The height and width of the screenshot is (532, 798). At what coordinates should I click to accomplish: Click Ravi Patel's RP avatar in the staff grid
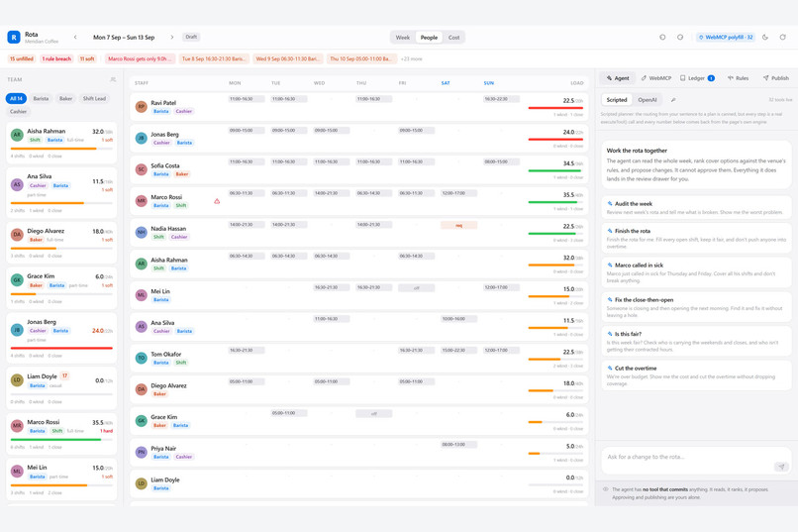[141, 106]
